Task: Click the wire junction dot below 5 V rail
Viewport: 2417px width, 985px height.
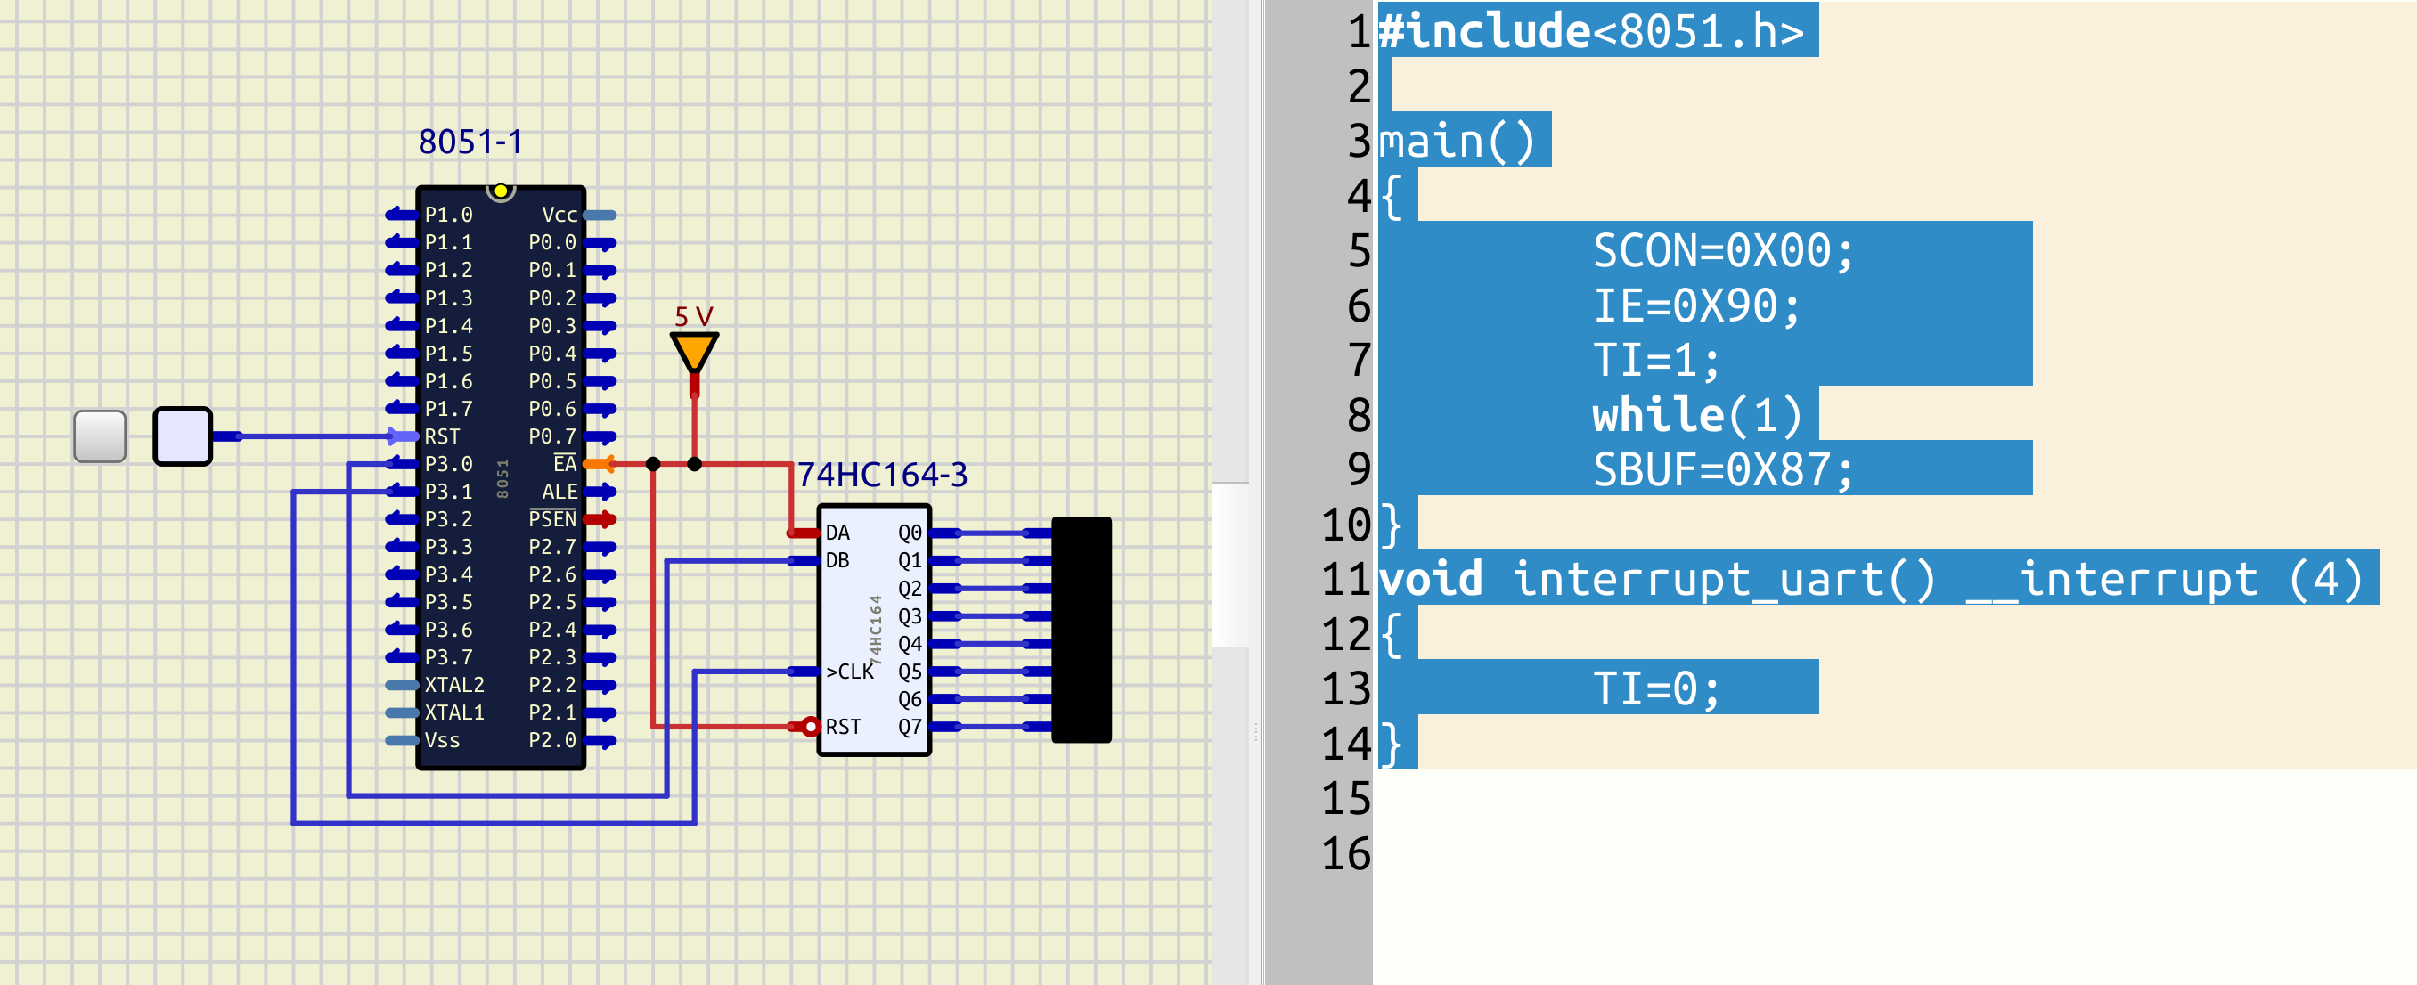Action: point(694,464)
